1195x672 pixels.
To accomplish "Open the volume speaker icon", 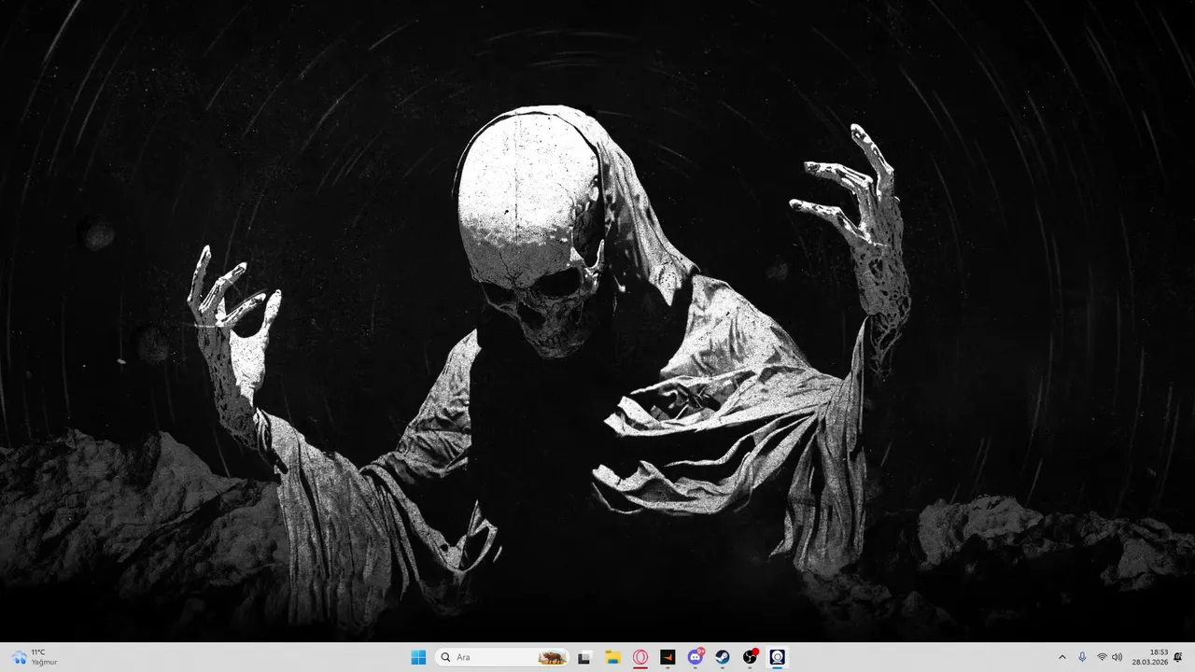I will click(x=1117, y=657).
